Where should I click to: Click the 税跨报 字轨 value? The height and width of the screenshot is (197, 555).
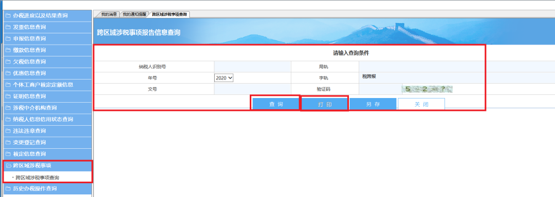pyautogui.click(x=369, y=76)
